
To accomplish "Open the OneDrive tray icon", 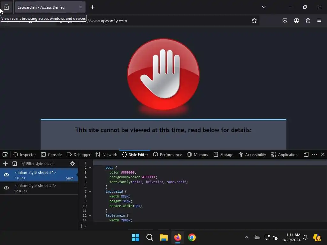I will click(257, 237).
